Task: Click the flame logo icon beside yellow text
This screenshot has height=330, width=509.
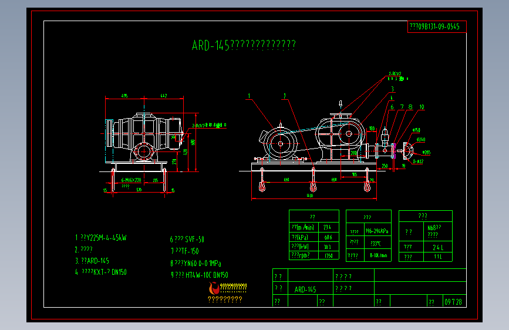Action: (214, 288)
